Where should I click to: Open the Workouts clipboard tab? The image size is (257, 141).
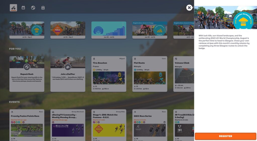coord(43,8)
